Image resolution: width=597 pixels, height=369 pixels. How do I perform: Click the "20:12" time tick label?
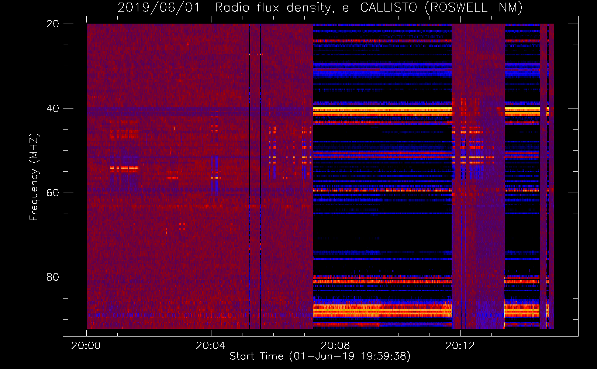point(460,346)
